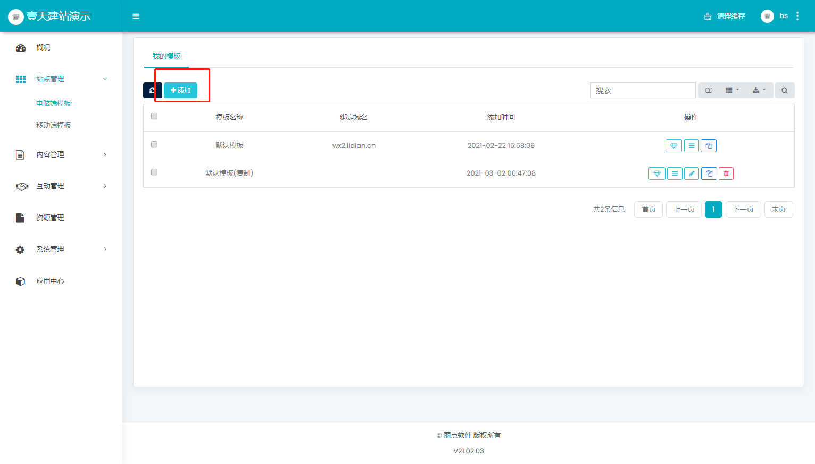Open the vertical three-dot options menu
815x464 pixels.
(797, 16)
